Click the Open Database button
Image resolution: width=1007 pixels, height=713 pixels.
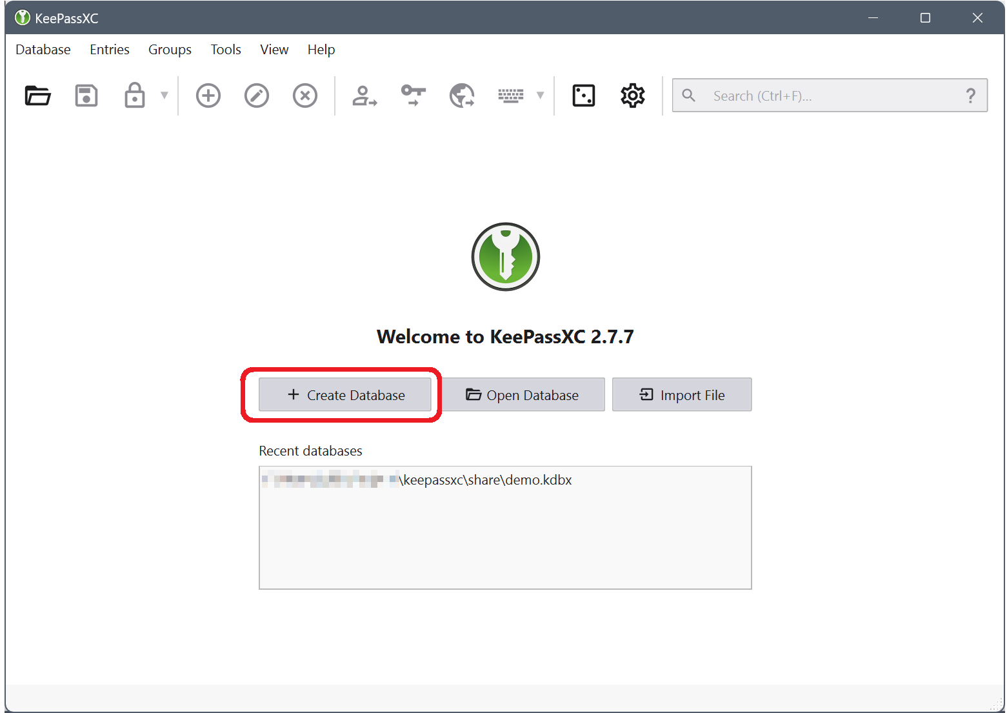point(523,395)
